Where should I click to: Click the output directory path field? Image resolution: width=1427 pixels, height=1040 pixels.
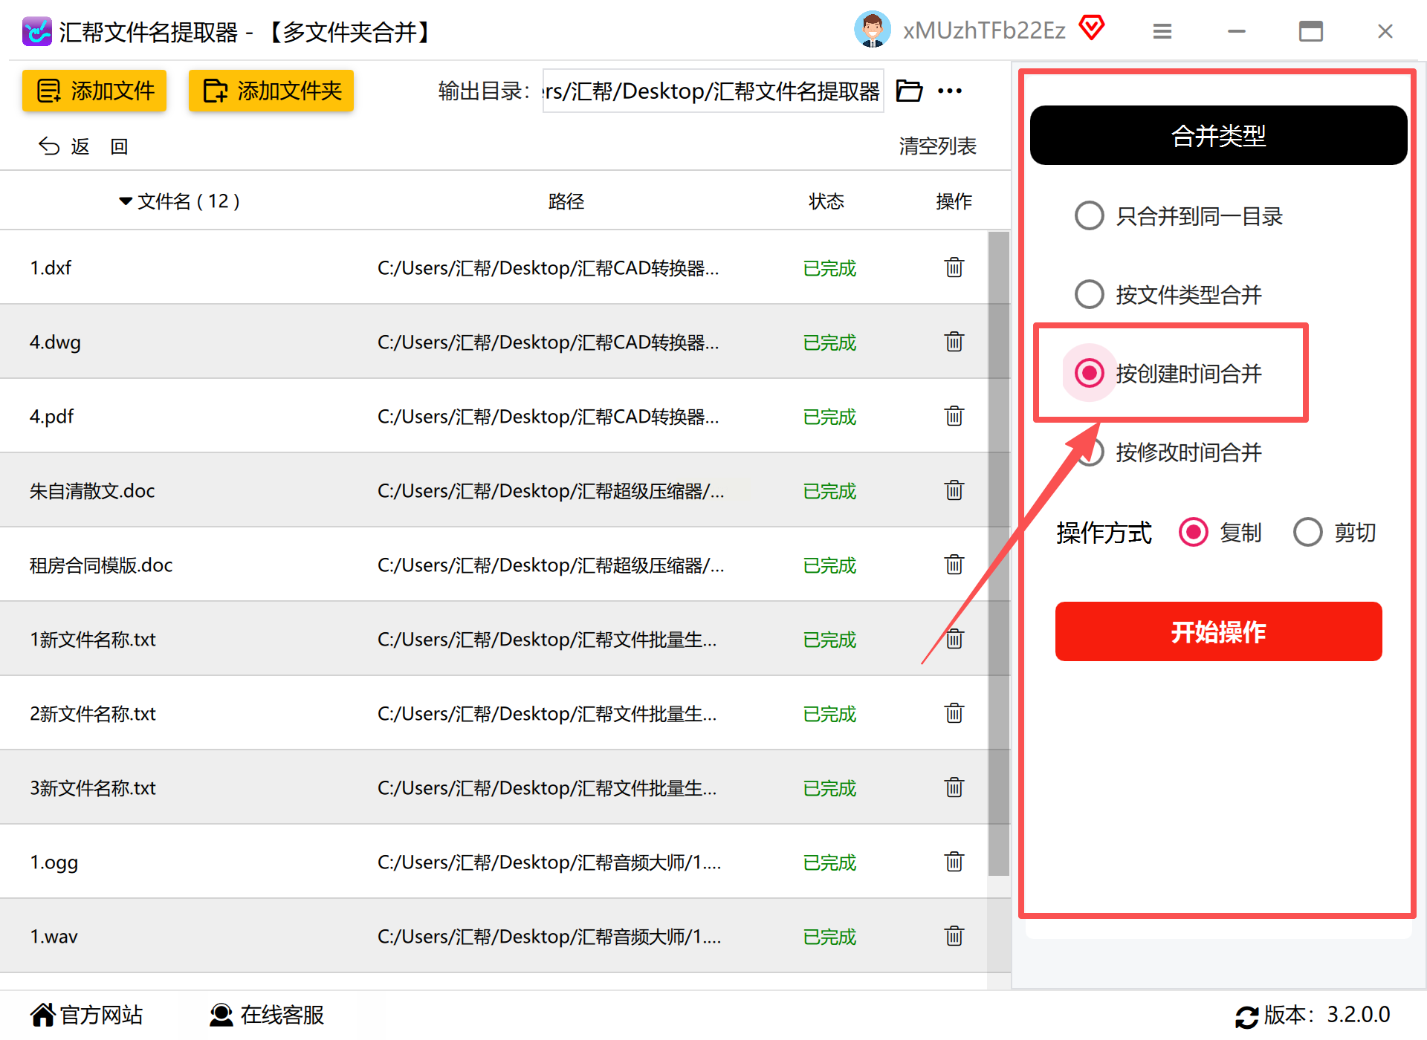coord(712,91)
